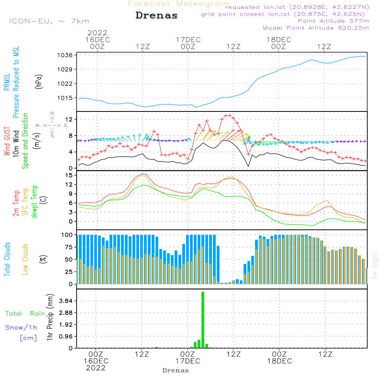Click the top '2022 16DEC 00Z' time label
Image resolution: width=383 pixels, height=383 pixels.
[97, 40]
